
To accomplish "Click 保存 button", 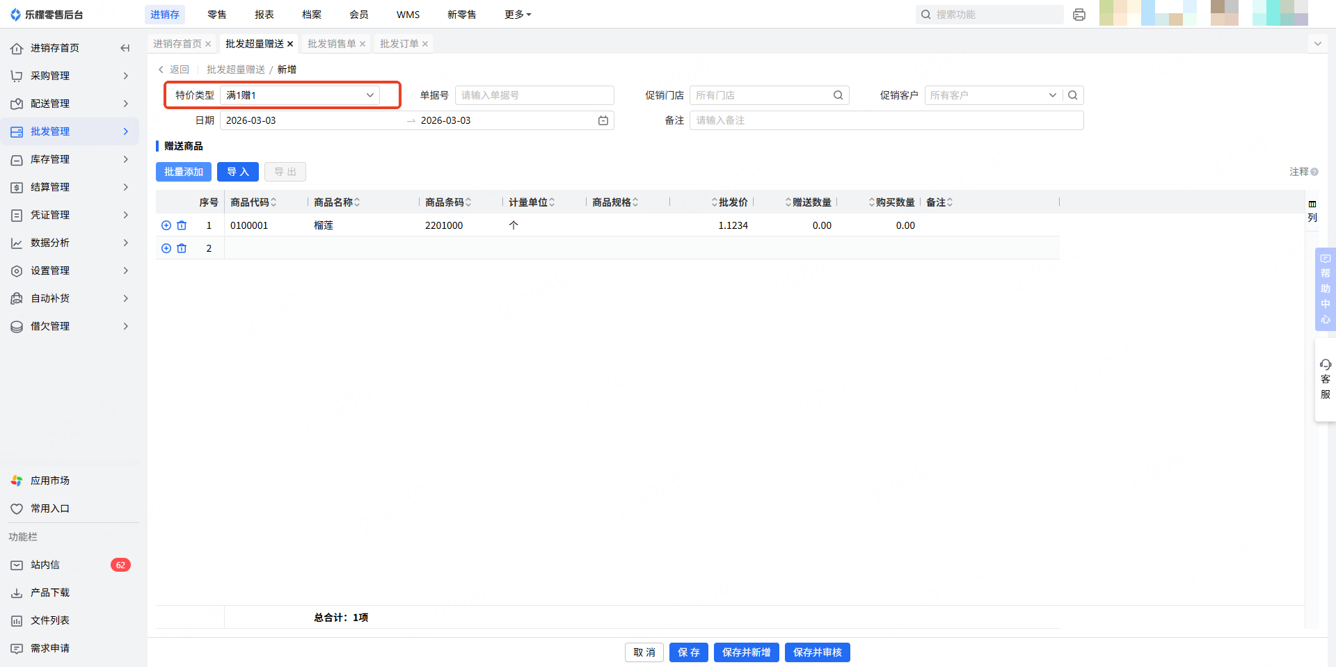I will (x=689, y=652).
